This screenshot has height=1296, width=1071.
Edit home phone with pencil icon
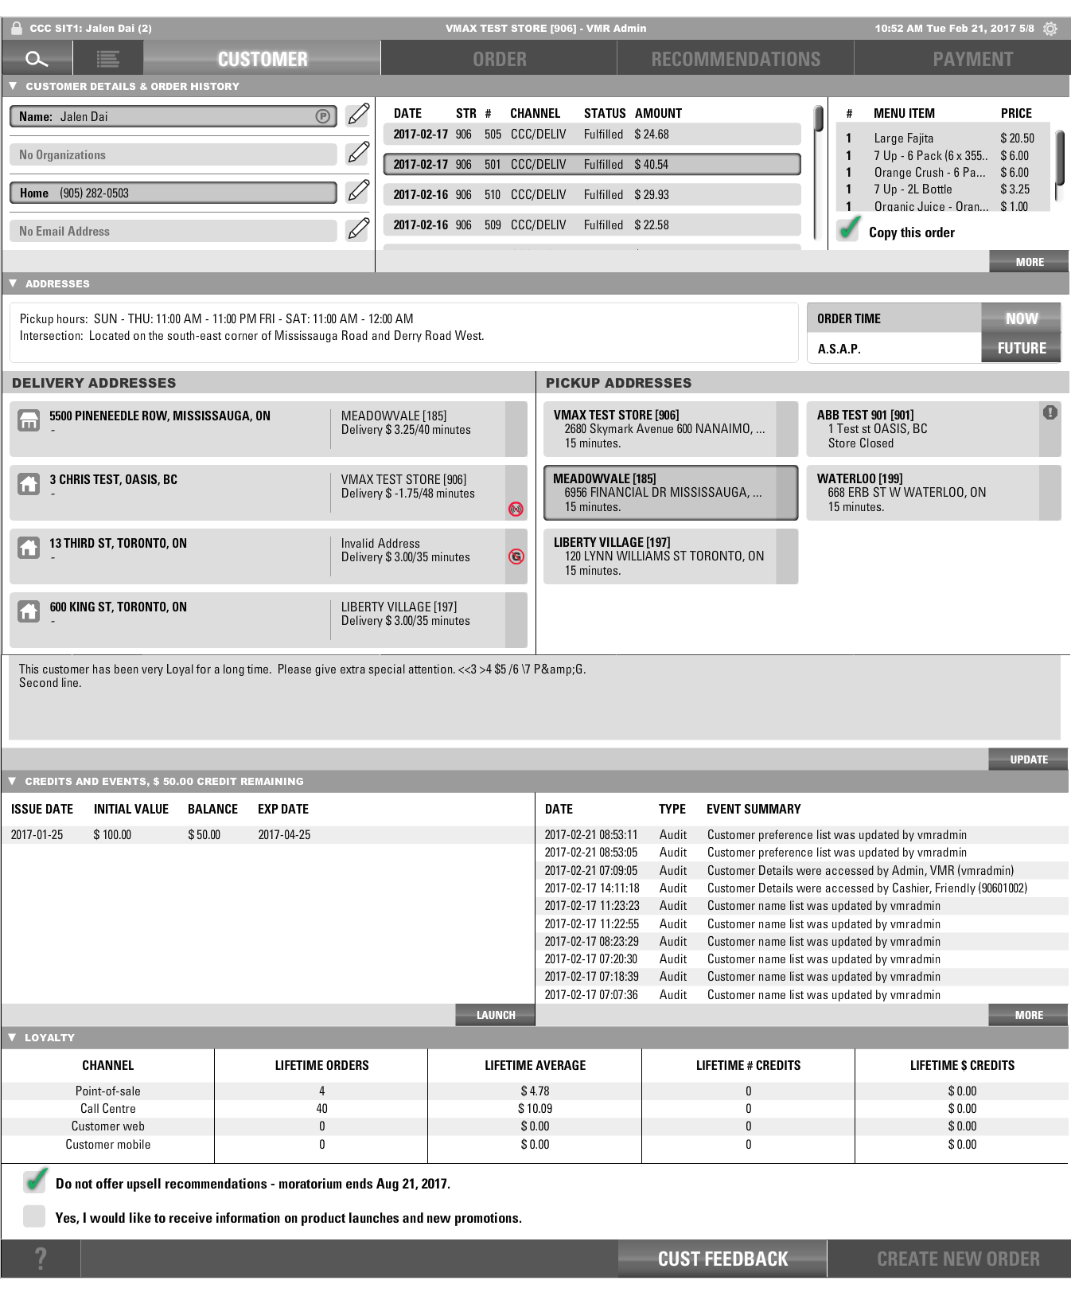[x=358, y=191]
